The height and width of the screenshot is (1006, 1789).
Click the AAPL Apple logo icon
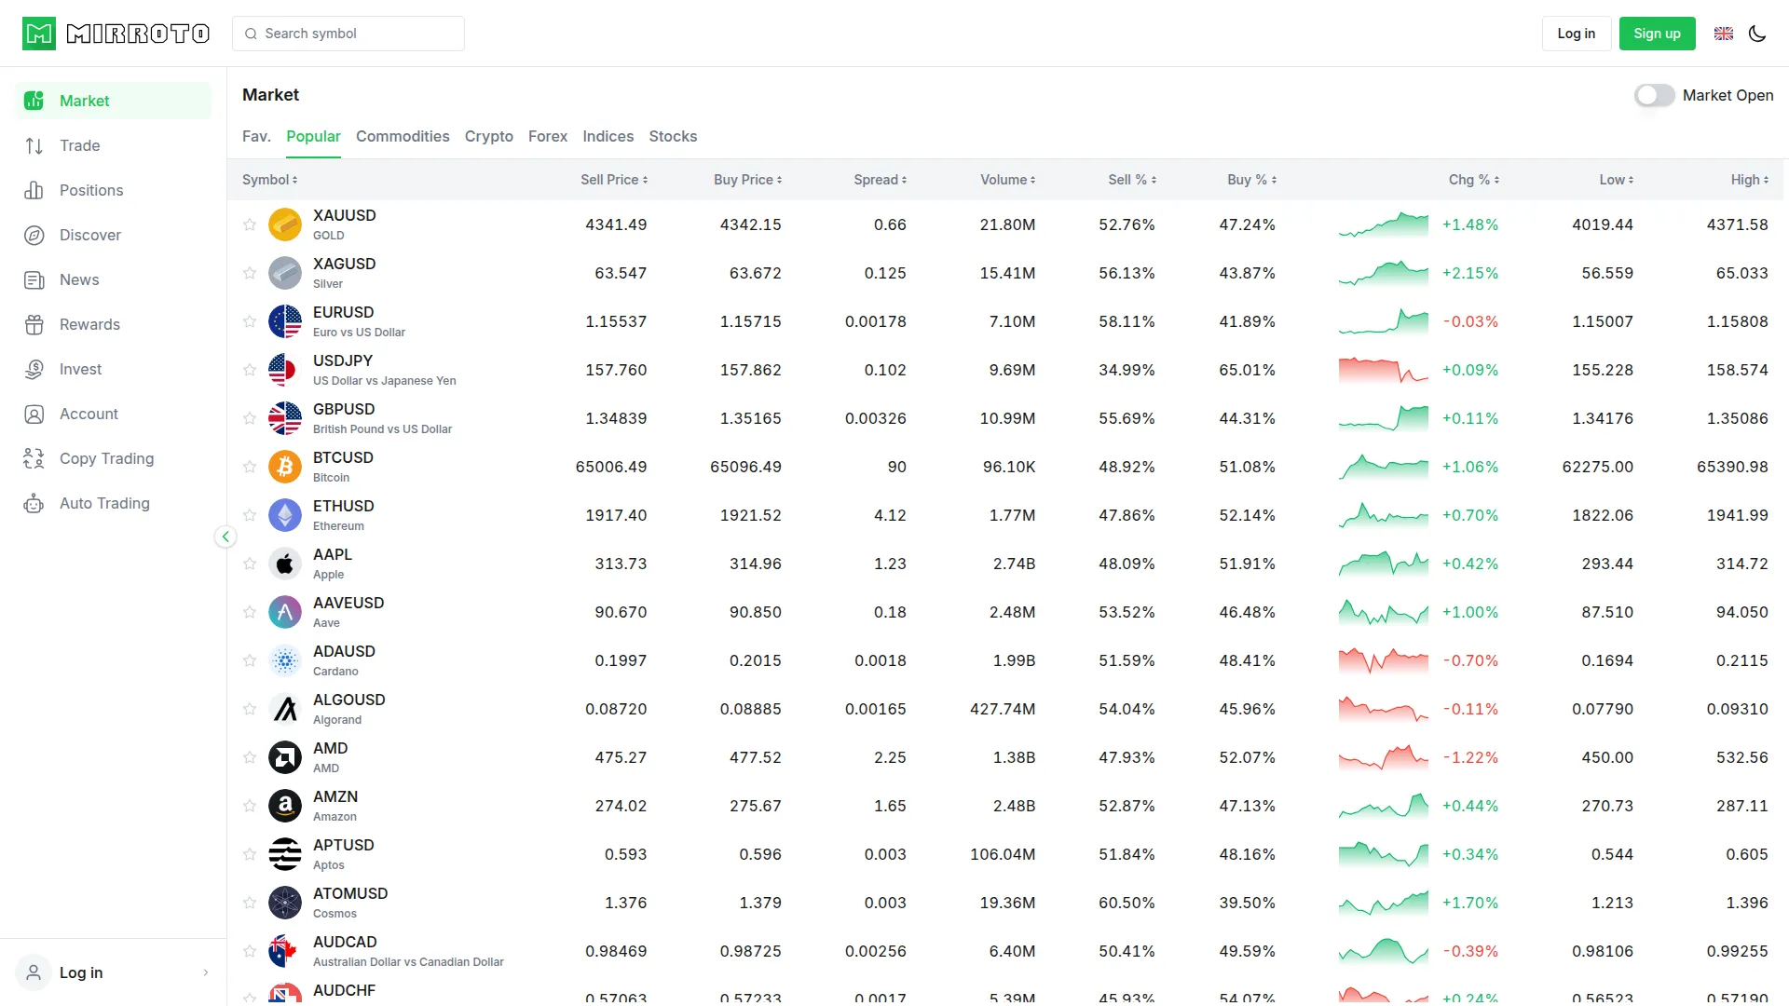(285, 564)
